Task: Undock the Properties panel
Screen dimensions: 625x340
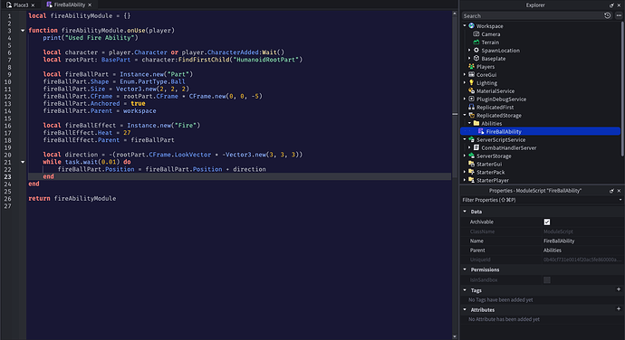Action: click(x=611, y=191)
